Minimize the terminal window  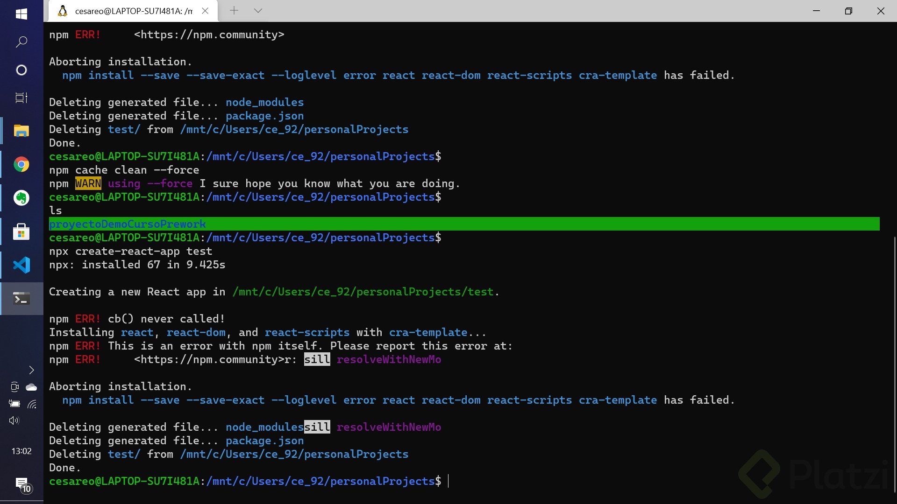point(817,11)
